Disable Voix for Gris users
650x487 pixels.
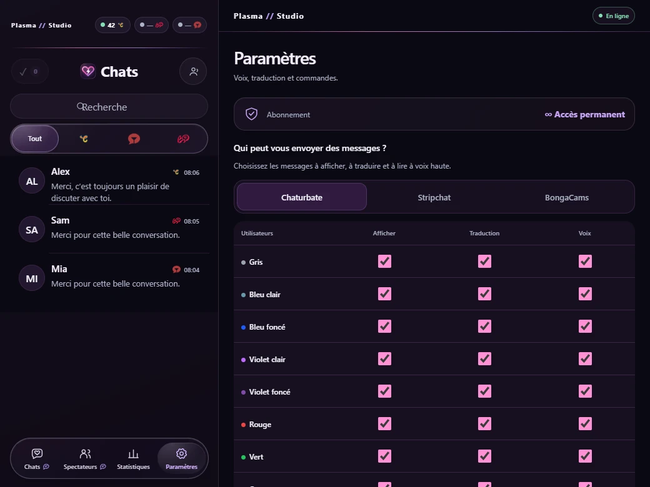pos(586,262)
